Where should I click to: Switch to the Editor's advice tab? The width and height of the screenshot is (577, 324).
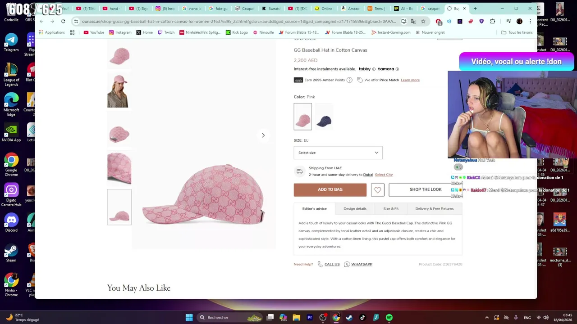[x=314, y=208]
